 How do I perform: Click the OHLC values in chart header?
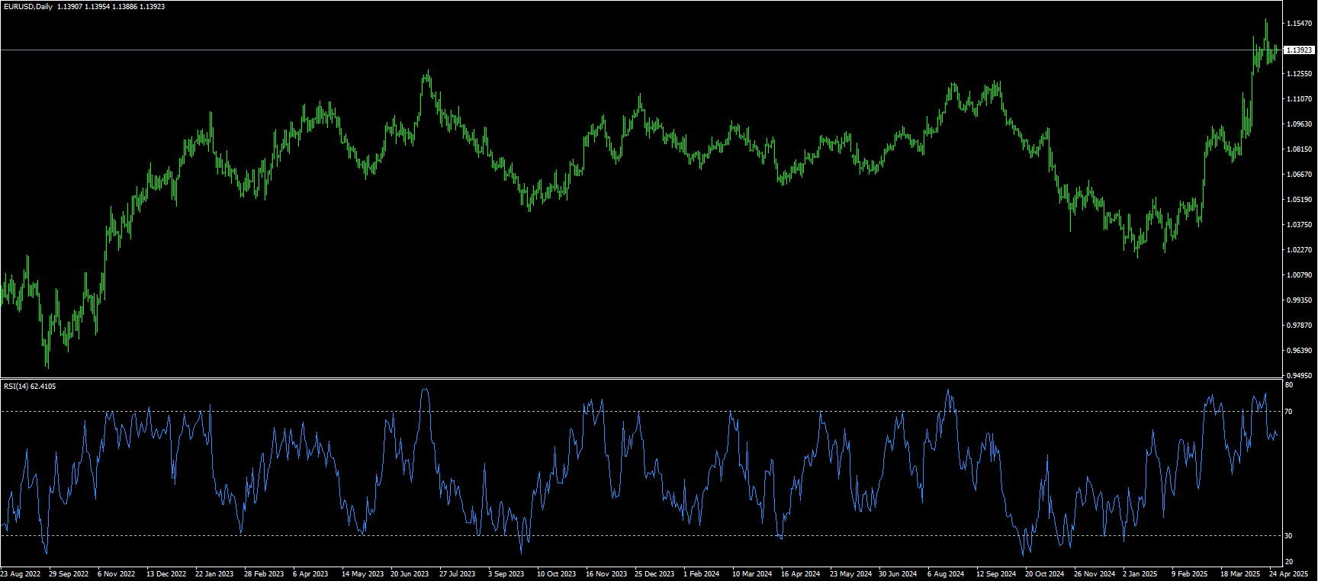point(111,7)
